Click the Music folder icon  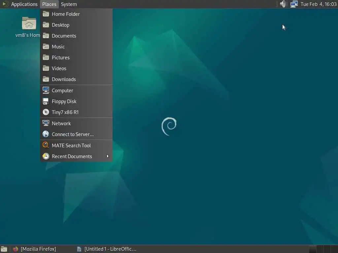click(x=46, y=47)
